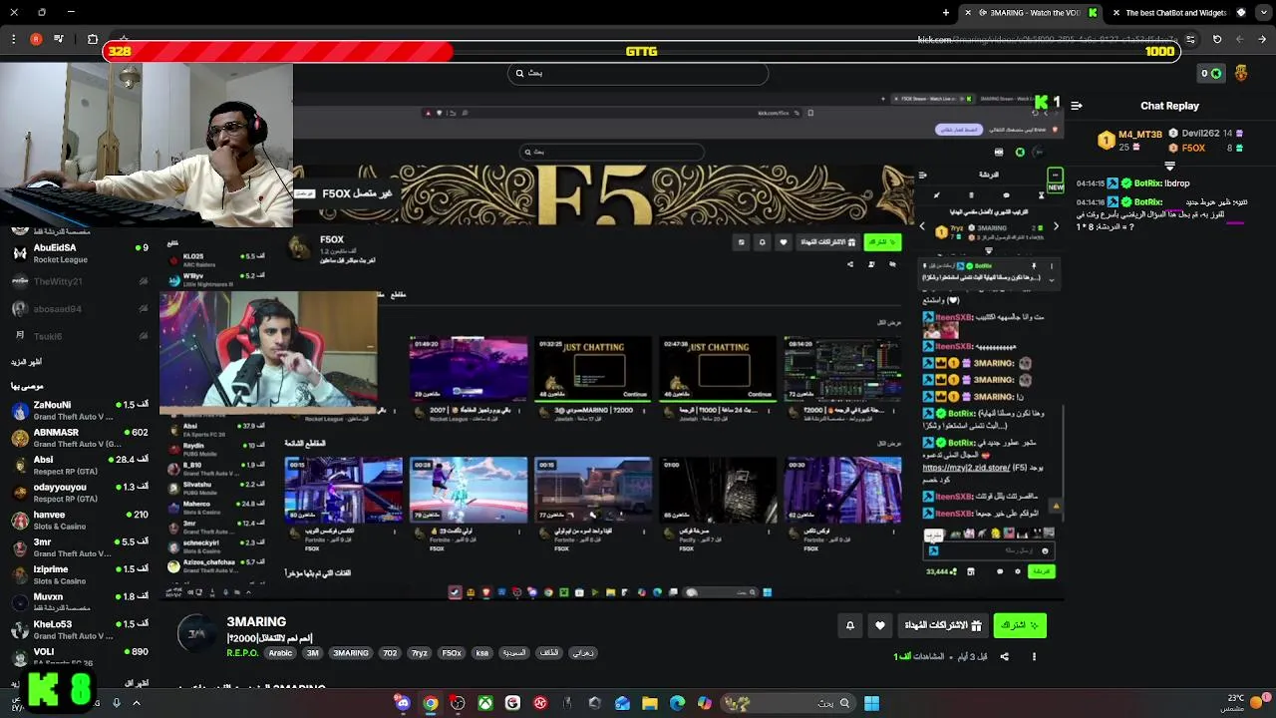Open the user avatar menu on Kick
The height and width of the screenshot is (718, 1276).
point(1241,73)
